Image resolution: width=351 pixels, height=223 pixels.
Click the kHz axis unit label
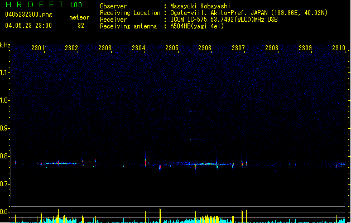point(5,45)
